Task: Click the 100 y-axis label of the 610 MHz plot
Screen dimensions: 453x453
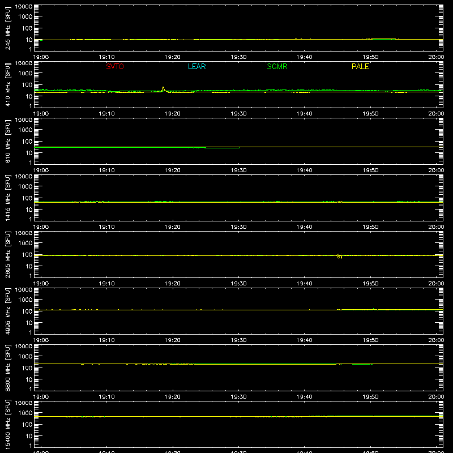Action: pos(27,142)
